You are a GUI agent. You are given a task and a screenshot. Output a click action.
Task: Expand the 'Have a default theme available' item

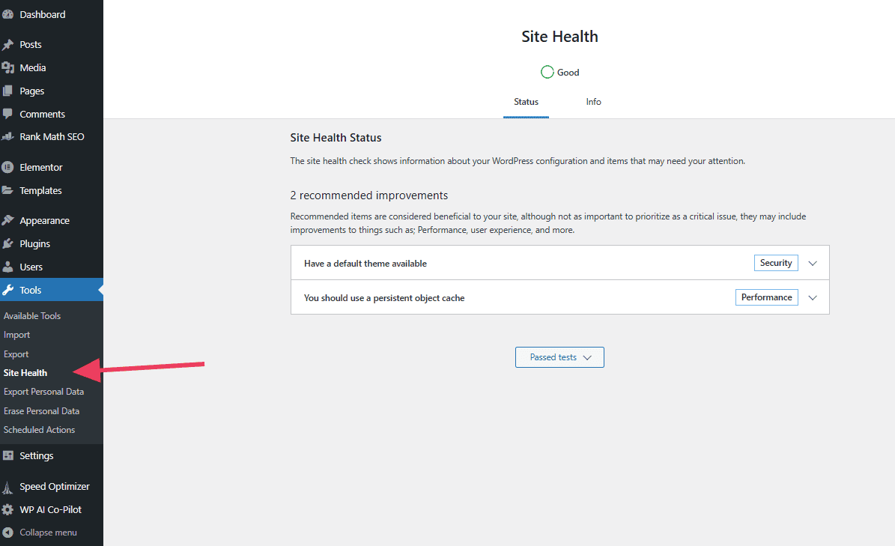coord(813,262)
